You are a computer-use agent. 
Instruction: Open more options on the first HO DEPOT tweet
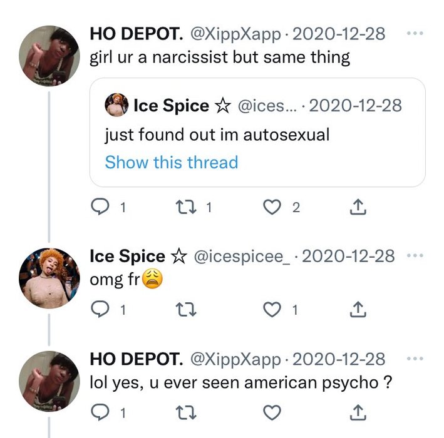pos(415,33)
